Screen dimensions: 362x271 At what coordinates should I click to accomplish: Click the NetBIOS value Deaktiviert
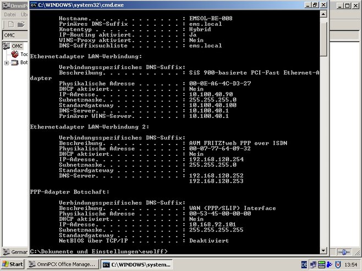209,241
